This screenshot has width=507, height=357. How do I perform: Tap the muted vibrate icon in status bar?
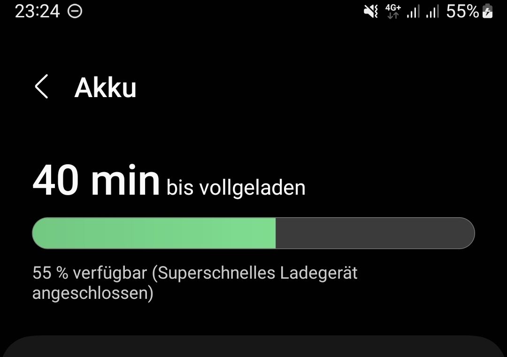(370, 12)
